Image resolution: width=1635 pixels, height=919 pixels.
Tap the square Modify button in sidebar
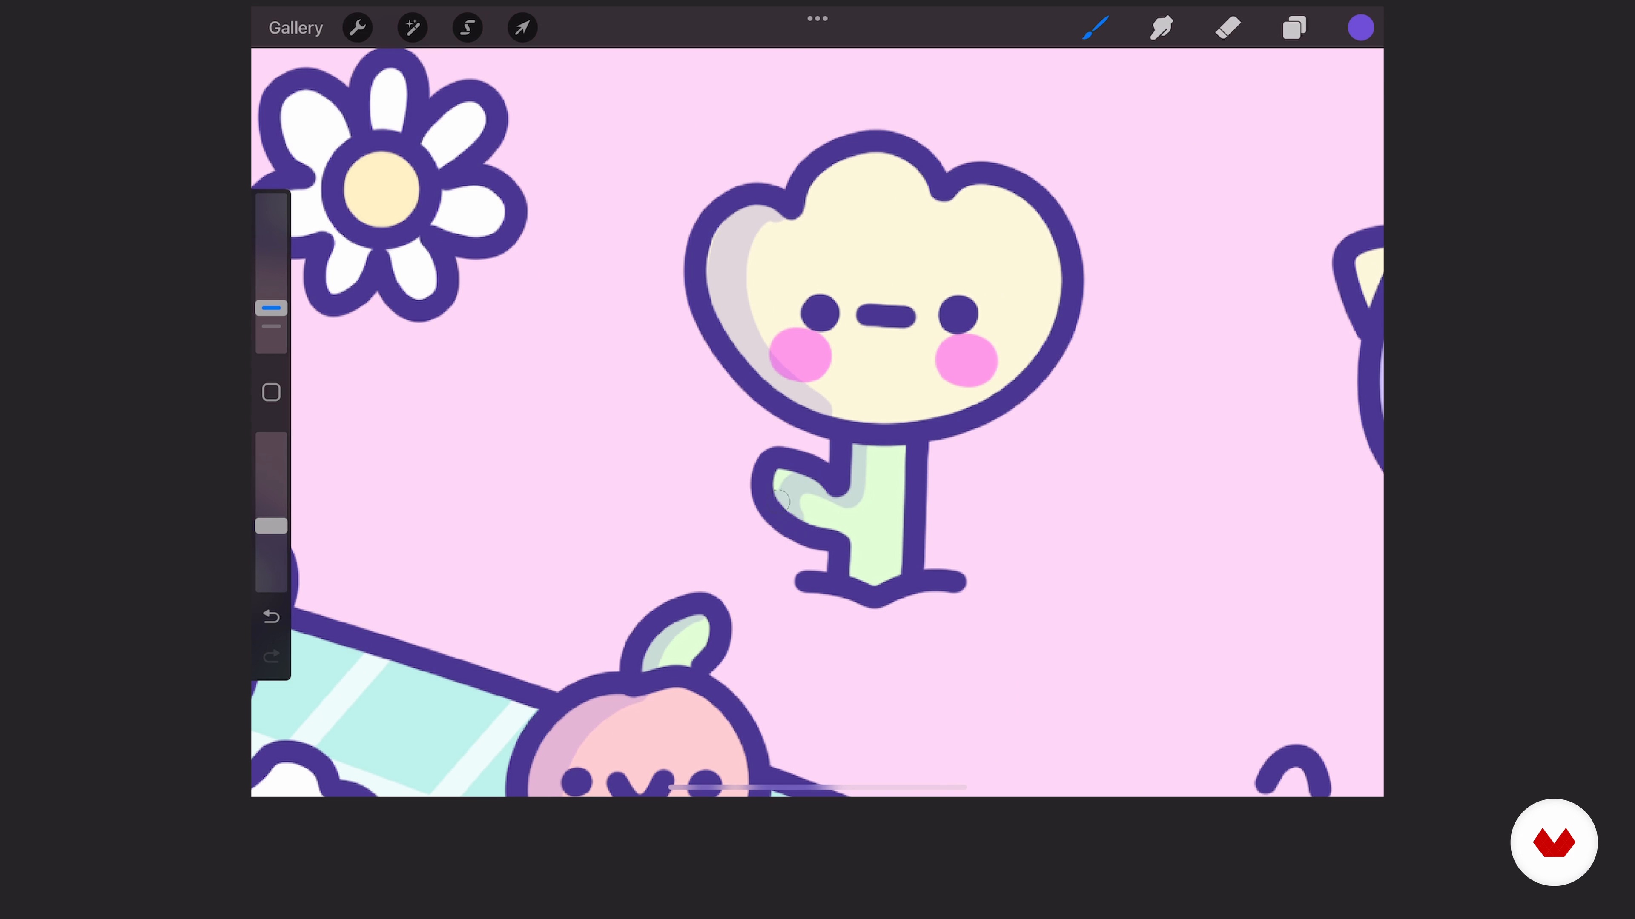click(x=271, y=393)
